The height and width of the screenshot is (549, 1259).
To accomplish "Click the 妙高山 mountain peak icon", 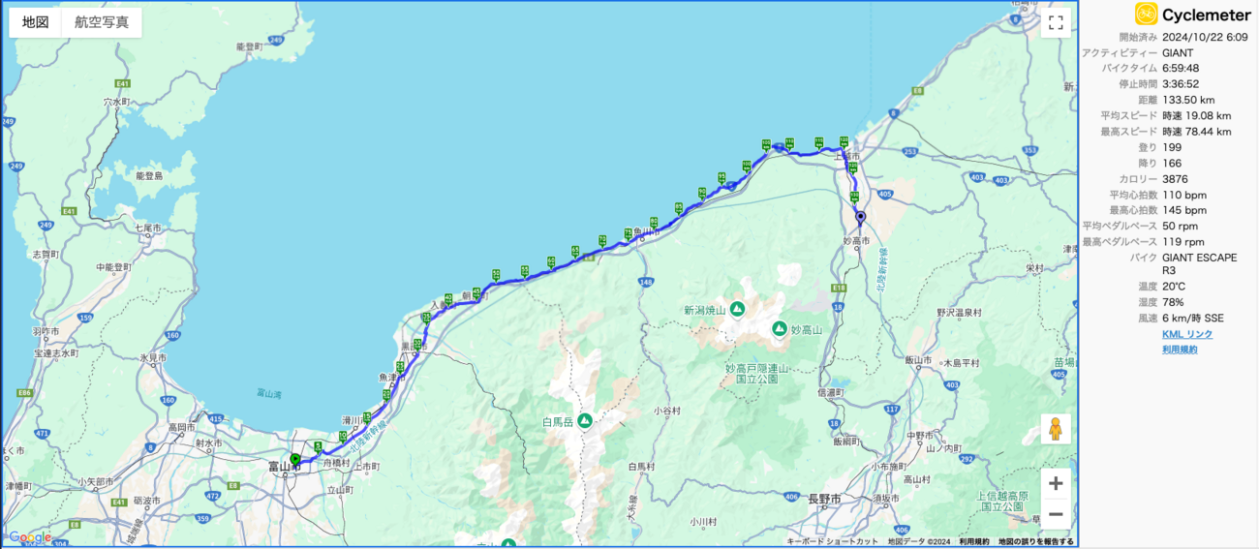I will pos(780,329).
